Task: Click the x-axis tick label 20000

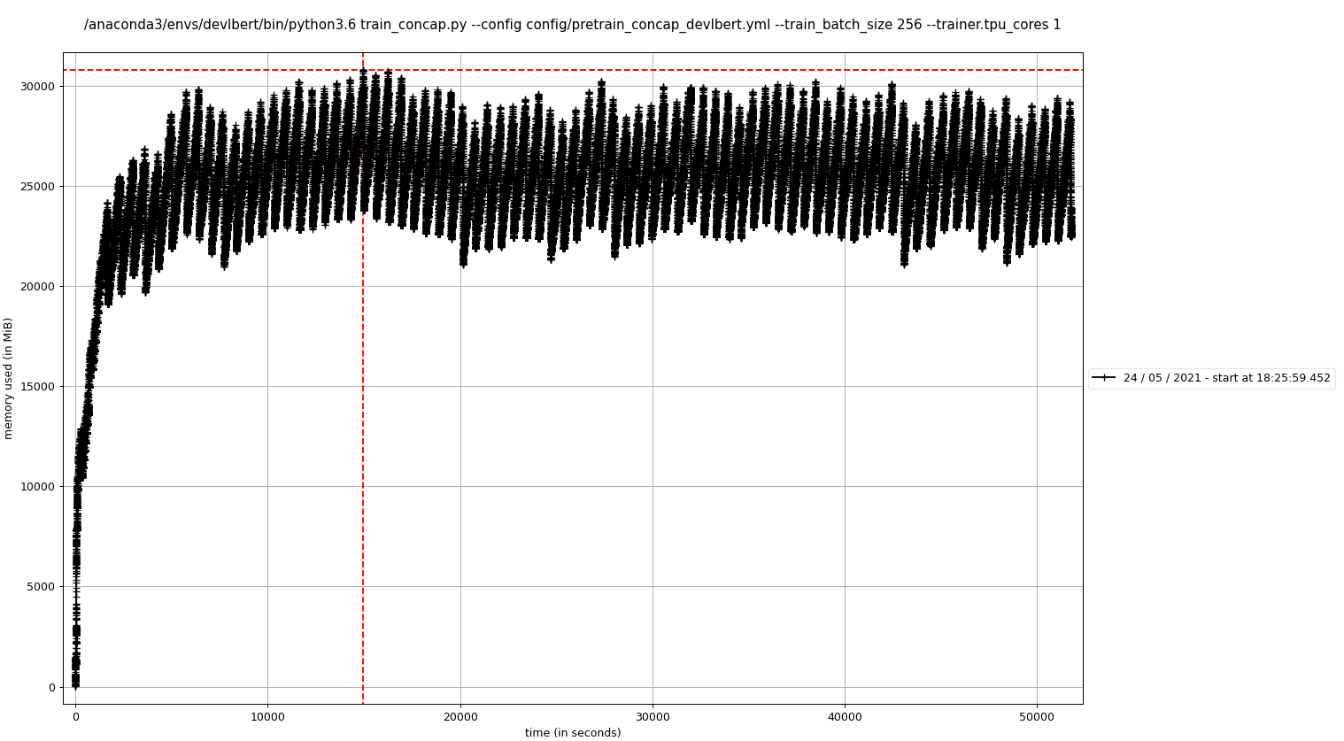Action: tap(460, 715)
